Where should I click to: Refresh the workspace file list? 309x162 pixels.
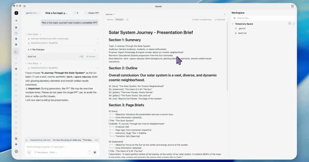294,24
